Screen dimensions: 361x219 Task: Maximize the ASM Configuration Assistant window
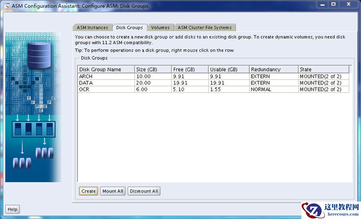(333, 4)
